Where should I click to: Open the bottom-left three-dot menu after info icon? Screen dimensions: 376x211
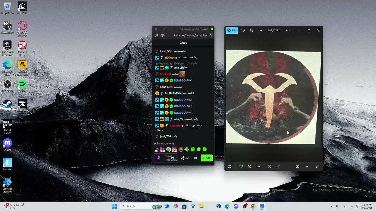tap(258, 166)
